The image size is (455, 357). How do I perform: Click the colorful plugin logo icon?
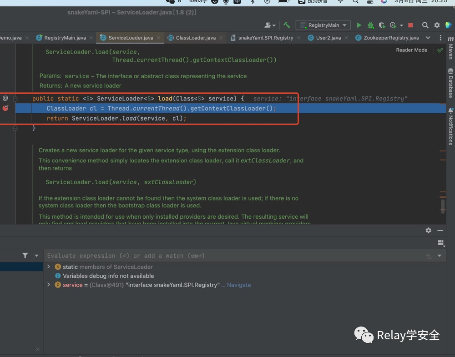(x=448, y=25)
